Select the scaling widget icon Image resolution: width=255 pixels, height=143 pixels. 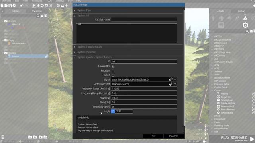pyautogui.click(x=46, y=6)
